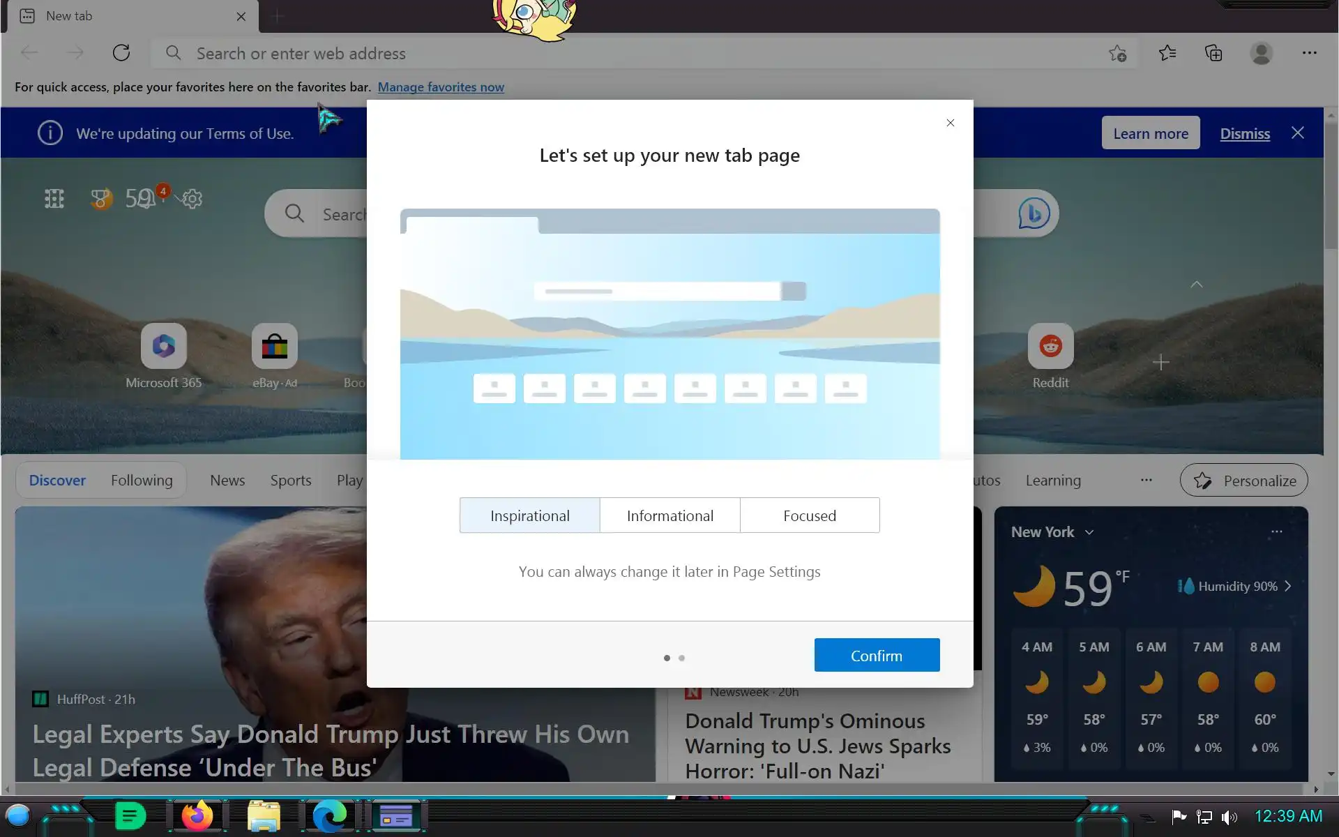This screenshot has height=837, width=1339.
Task: Click the browser refresh icon
Action: click(121, 53)
